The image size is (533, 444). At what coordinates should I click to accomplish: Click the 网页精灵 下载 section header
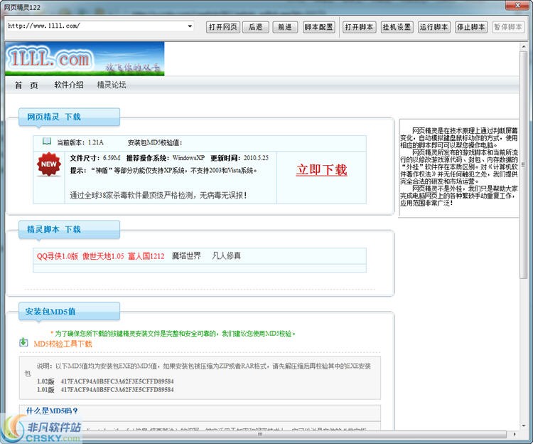(69, 117)
